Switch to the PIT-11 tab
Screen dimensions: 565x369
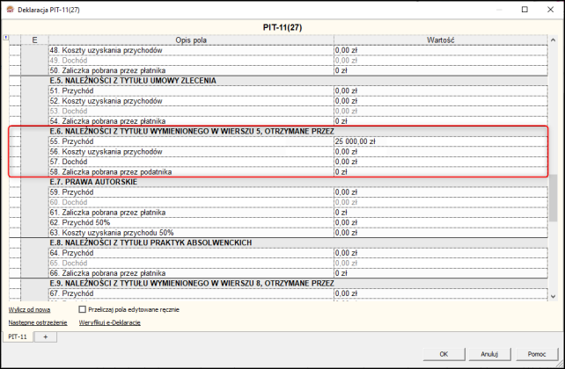coord(18,337)
